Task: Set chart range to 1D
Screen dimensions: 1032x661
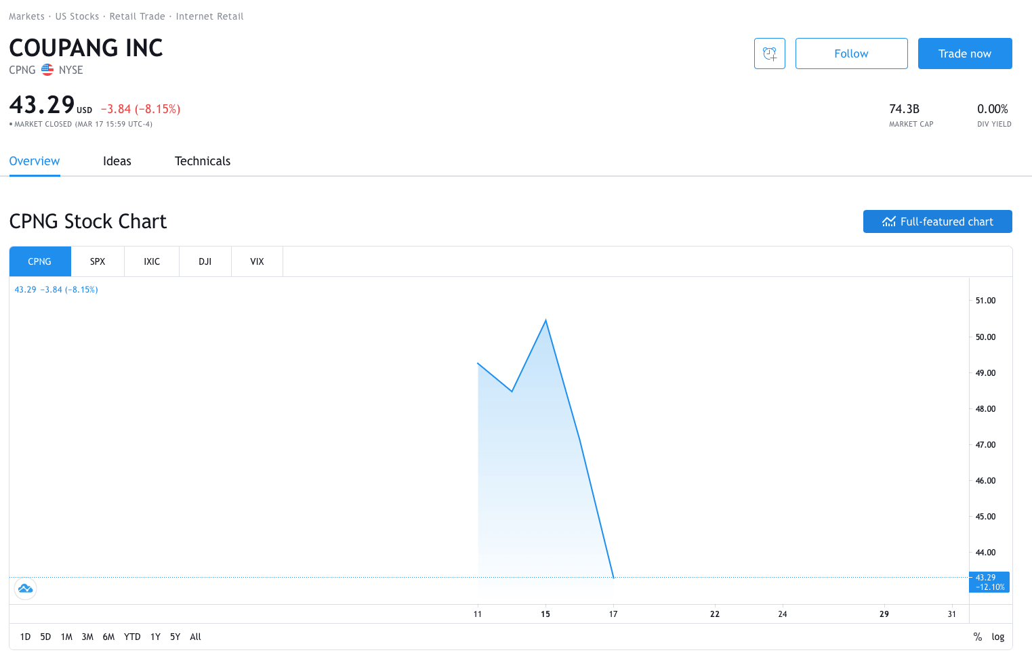Action: coord(25,637)
